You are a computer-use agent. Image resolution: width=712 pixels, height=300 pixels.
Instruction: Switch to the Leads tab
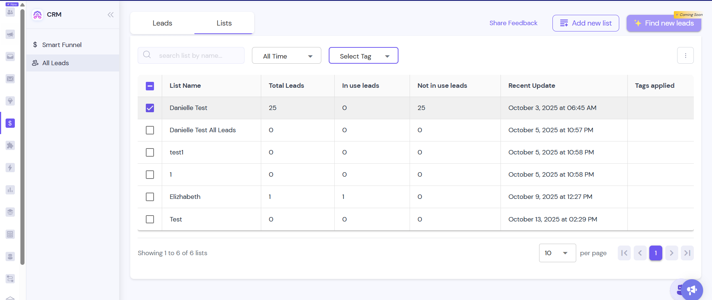coord(162,23)
